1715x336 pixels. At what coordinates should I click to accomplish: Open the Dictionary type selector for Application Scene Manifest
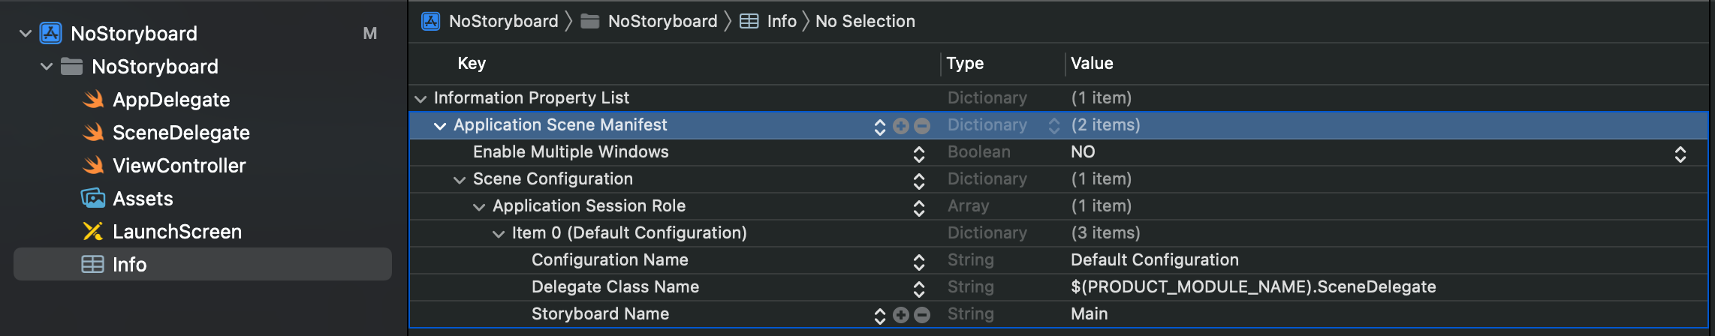(1053, 126)
